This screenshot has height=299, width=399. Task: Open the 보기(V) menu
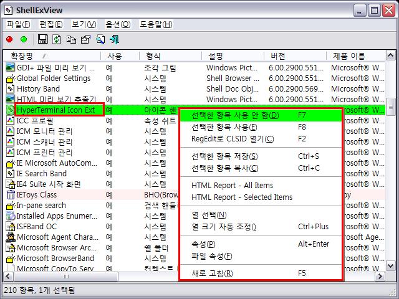84,24
